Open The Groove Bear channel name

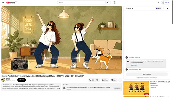[154, 86]
